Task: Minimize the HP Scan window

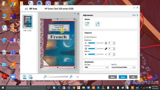Action: point(134,7)
